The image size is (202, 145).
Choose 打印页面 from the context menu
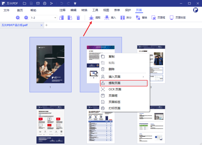click(x=125, y=108)
